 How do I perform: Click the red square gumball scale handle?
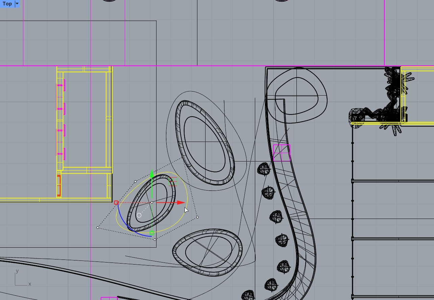coord(116,203)
